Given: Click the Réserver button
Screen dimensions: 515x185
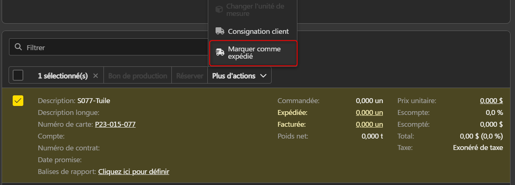Looking at the screenshot, I should [190, 76].
